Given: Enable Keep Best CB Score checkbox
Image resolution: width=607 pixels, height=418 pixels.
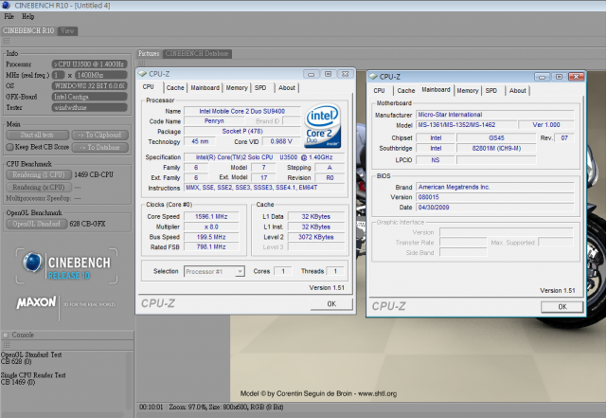Looking at the screenshot, I should pos(10,147).
